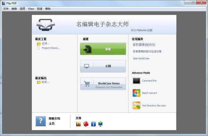Minimize the Flip PDF window
The width and height of the screenshot is (208, 136).
pyautogui.click(x=187, y=2)
